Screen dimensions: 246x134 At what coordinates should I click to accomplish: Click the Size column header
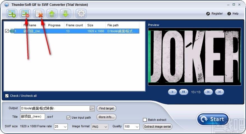[x=95, y=25]
